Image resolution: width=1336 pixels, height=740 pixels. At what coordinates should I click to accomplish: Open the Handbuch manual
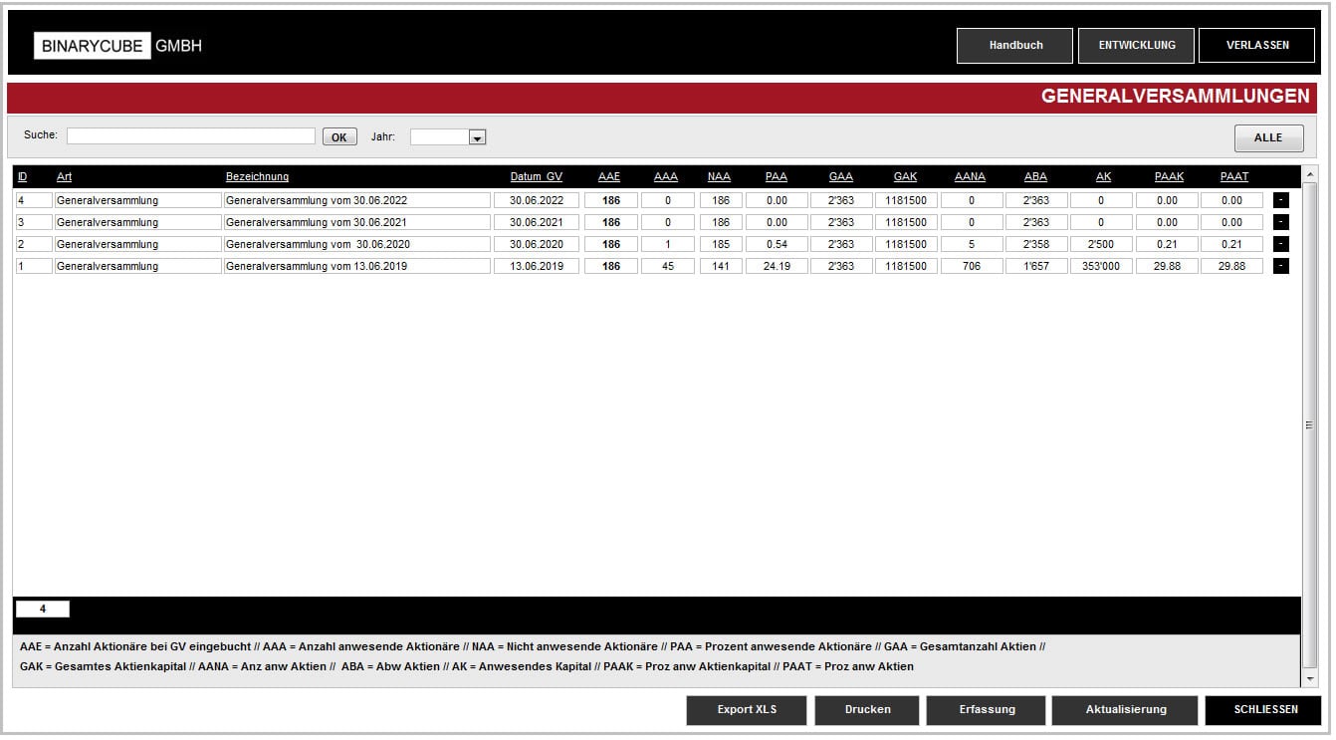[1014, 45]
